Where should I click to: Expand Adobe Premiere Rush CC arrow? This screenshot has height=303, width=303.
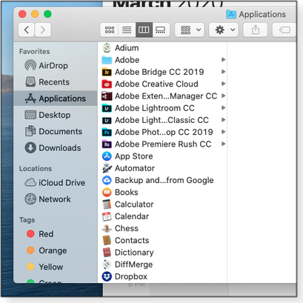point(223,144)
